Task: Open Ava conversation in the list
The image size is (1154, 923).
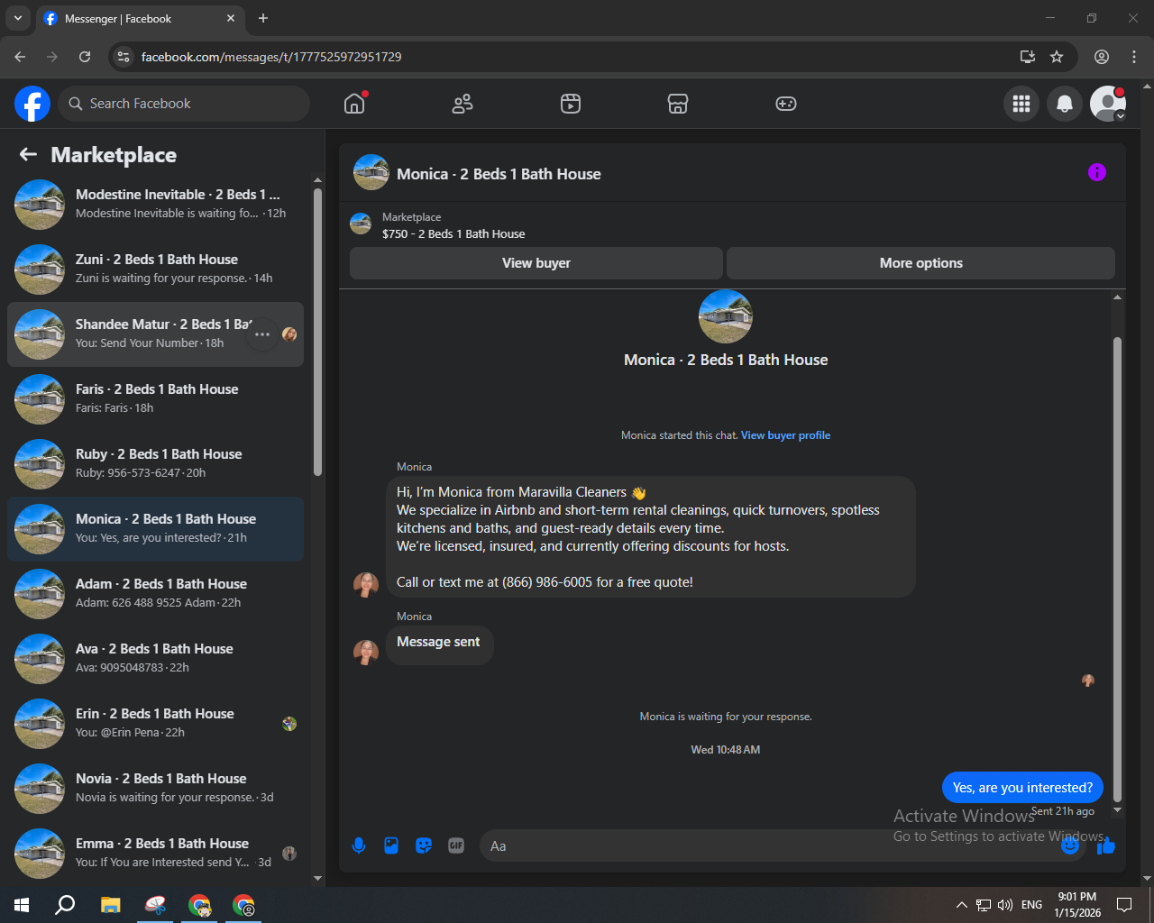Action: (x=155, y=659)
